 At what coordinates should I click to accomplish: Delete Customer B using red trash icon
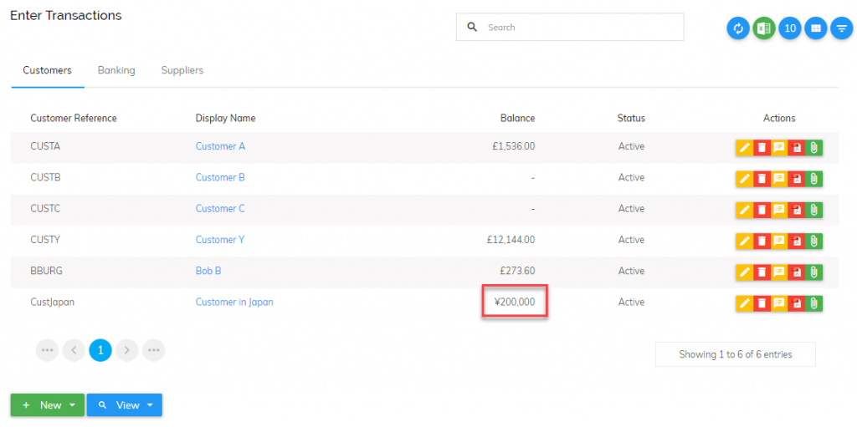click(762, 179)
